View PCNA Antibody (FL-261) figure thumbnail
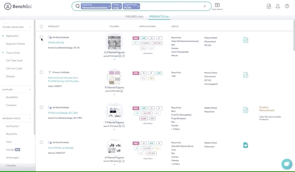Image resolution: width=295 pixels, height=172 pixels. point(114,113)
